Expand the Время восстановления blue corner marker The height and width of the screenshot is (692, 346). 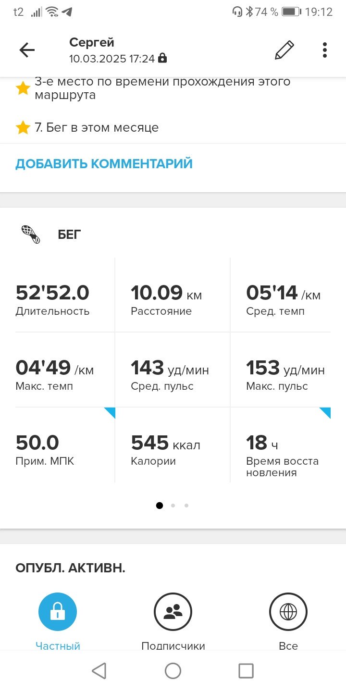point(326,412)
